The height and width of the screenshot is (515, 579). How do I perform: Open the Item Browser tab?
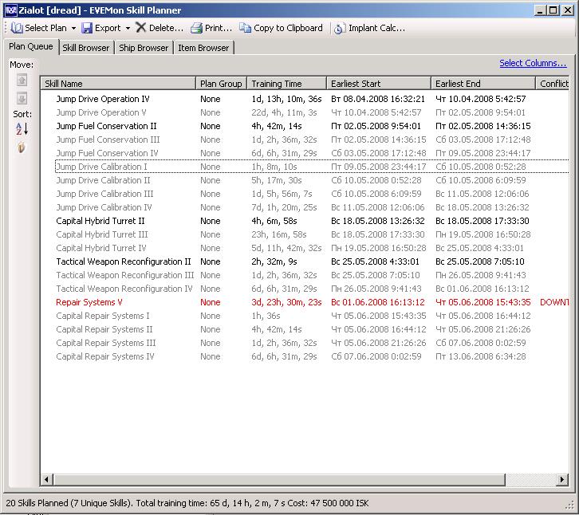[203, 48]
